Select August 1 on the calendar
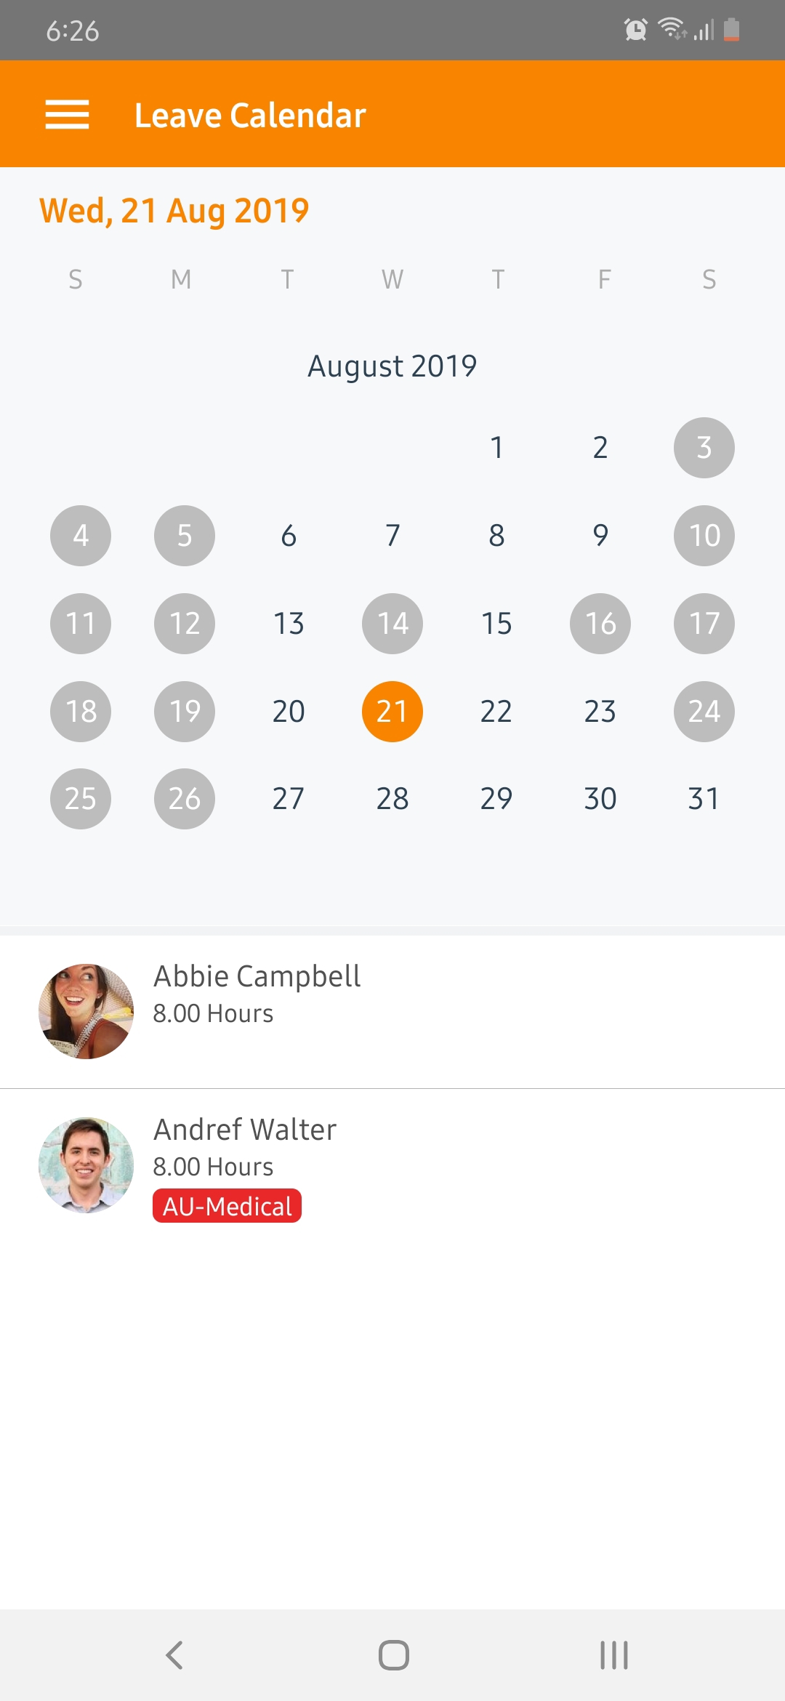Screen dimensions: 785x1701 coord(496,448)
